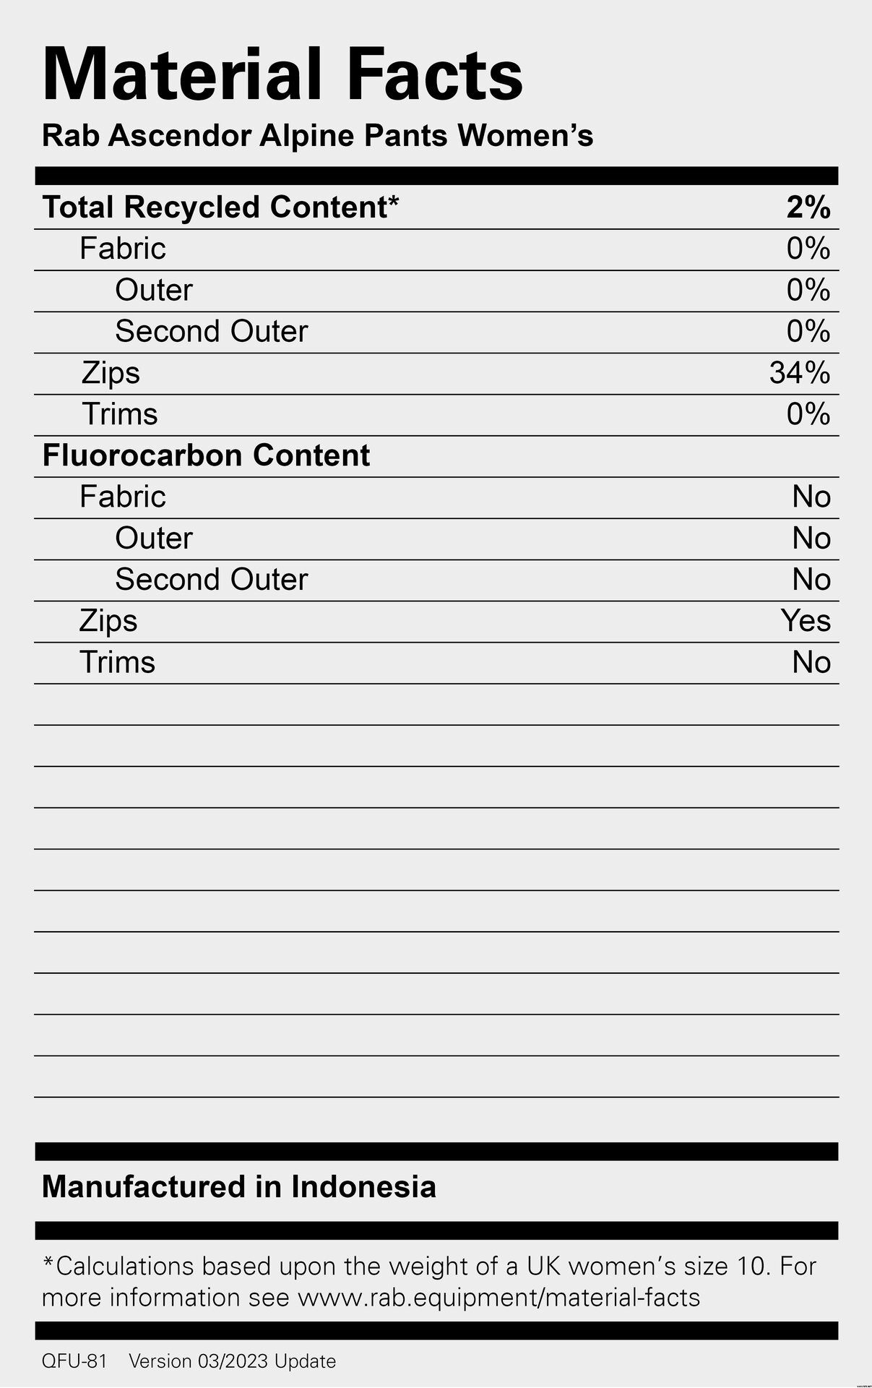This screenshot has width=872, height=1388.
Task: Click Outer under Recycled Content Fabric
Action: pyautogui.click(x=154, y=290)
